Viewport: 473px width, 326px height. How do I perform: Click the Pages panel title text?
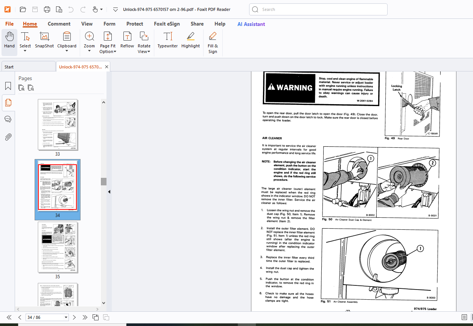pyautogui.click(x=25, y=78)
